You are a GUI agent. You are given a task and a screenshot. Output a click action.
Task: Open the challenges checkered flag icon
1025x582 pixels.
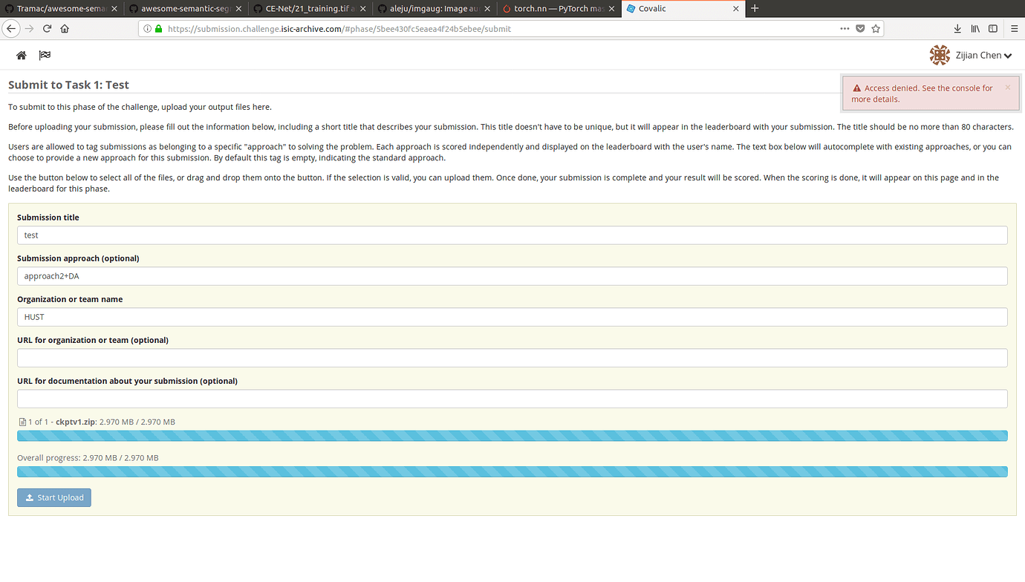pyautogui.click(x=45, y=56)
